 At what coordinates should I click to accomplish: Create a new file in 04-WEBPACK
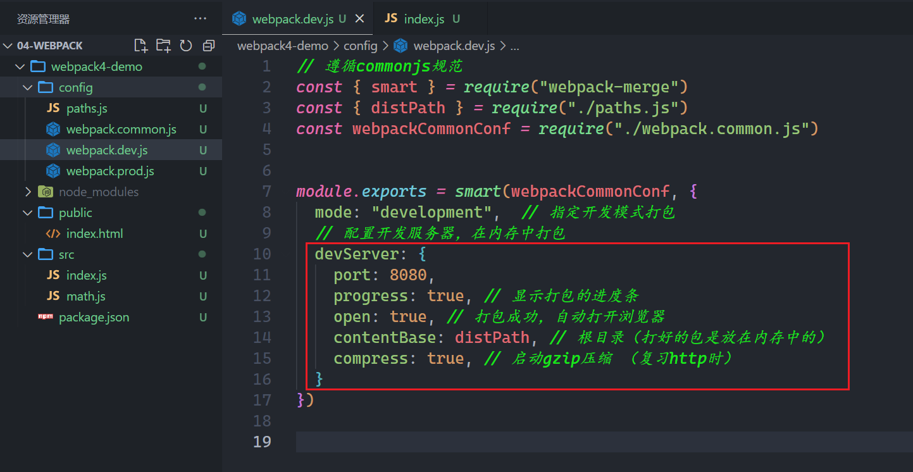pyautogui.click(x=140, y=46)
